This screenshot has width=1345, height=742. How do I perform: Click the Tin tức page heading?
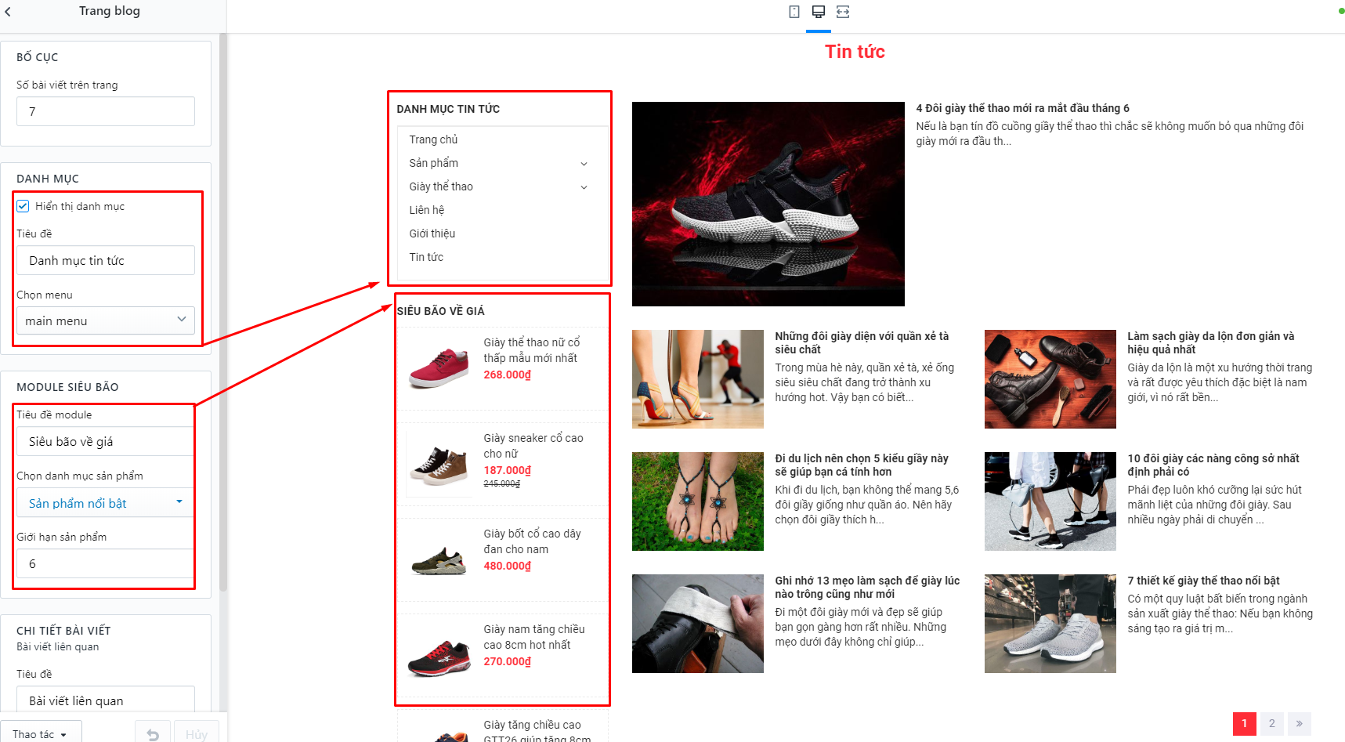(855, 52)
